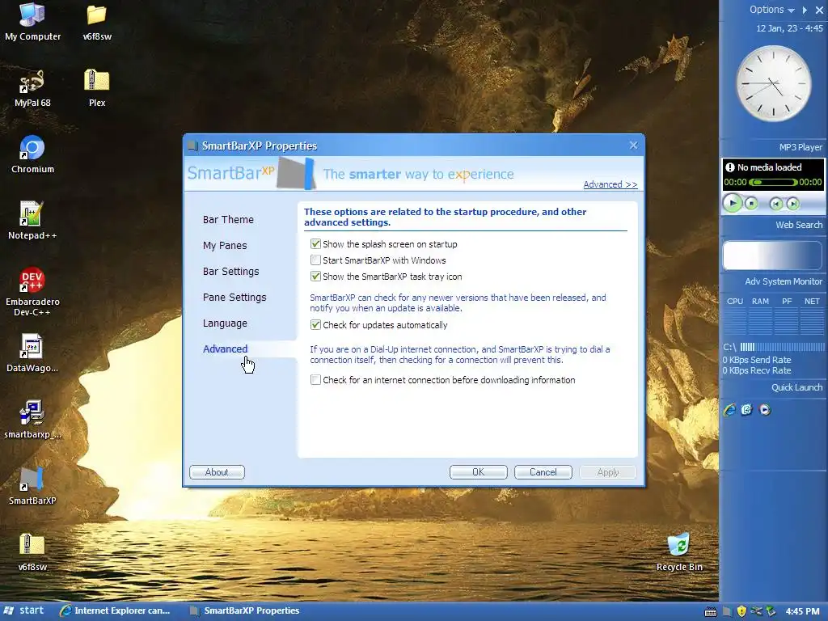Open the v6f8sw folder near My Computer
Screen dimensions: 828x621
click(97, 22)
